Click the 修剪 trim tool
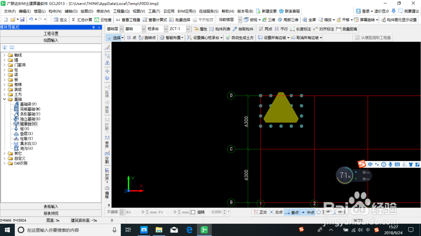The height and width of the screenshot is (236, 421). (x=107, y=107)
